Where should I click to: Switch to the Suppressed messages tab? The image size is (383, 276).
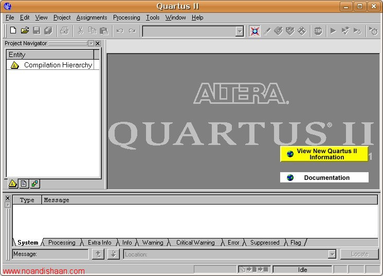[x=265, y=243]
